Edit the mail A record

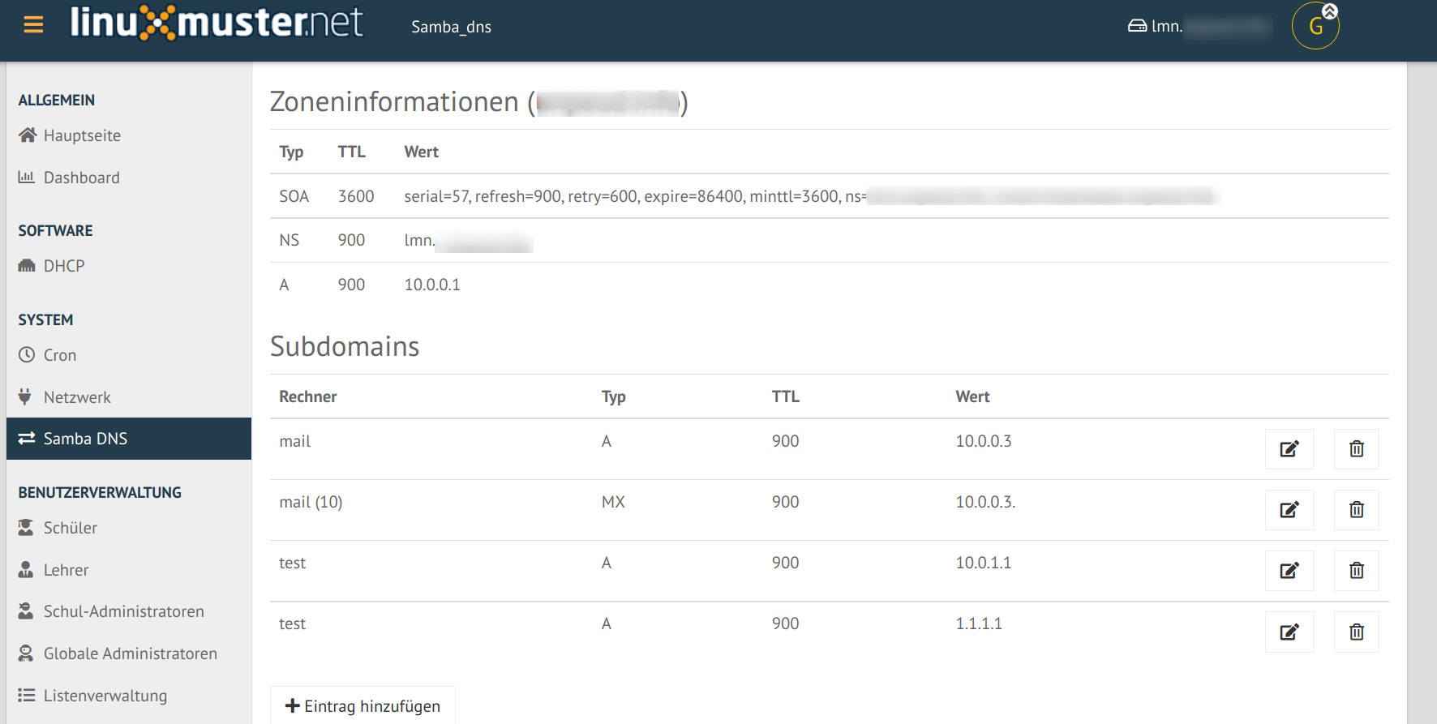[1289, 449]
